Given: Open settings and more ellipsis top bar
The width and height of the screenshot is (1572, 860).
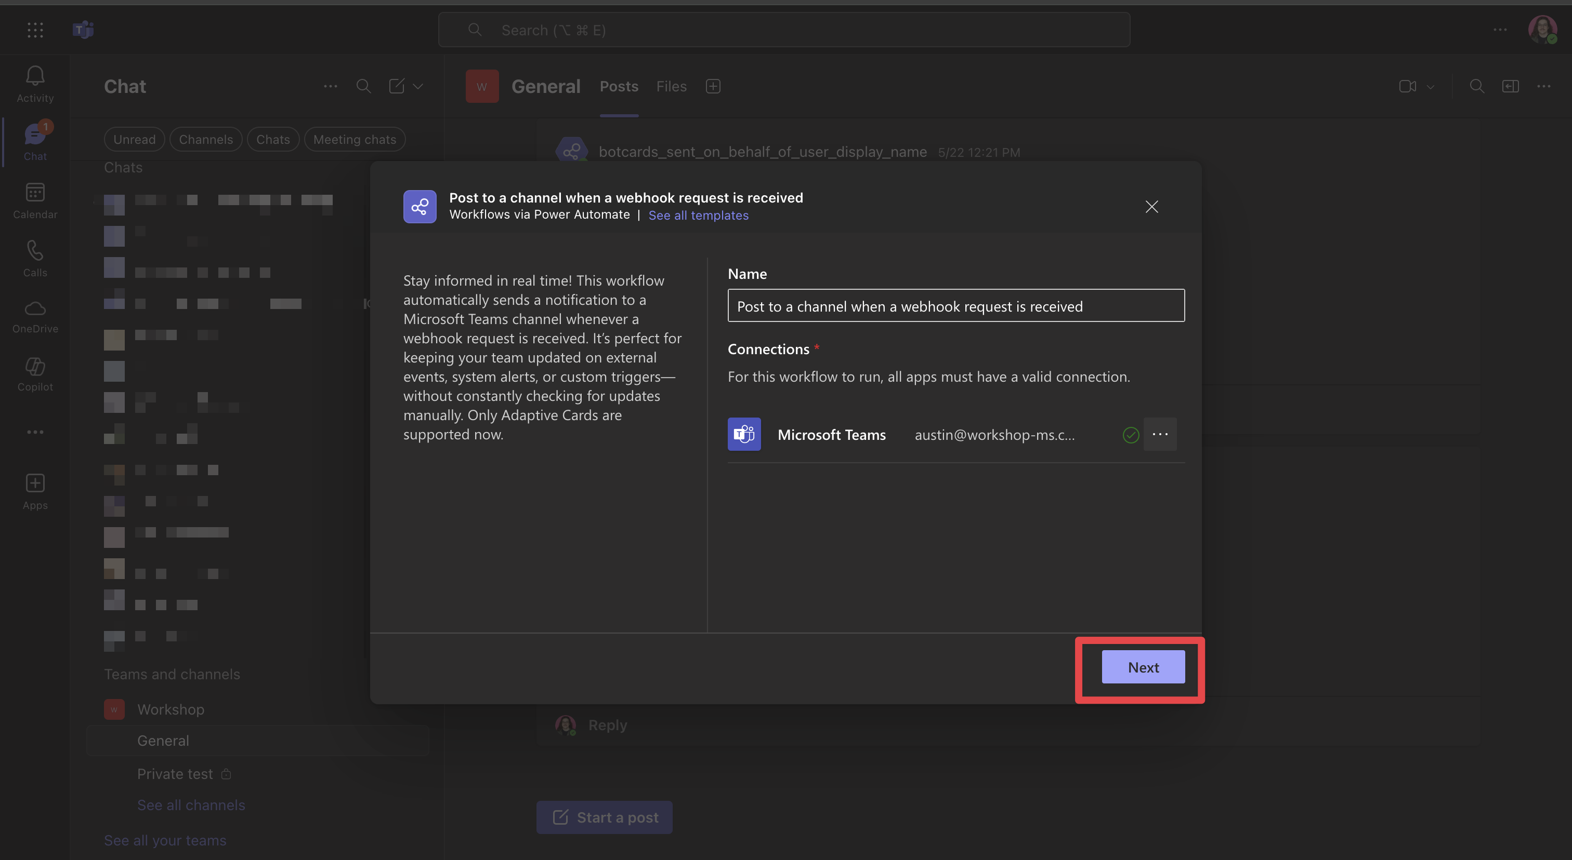Looking at the screenshot, I should coord(1500,29).
